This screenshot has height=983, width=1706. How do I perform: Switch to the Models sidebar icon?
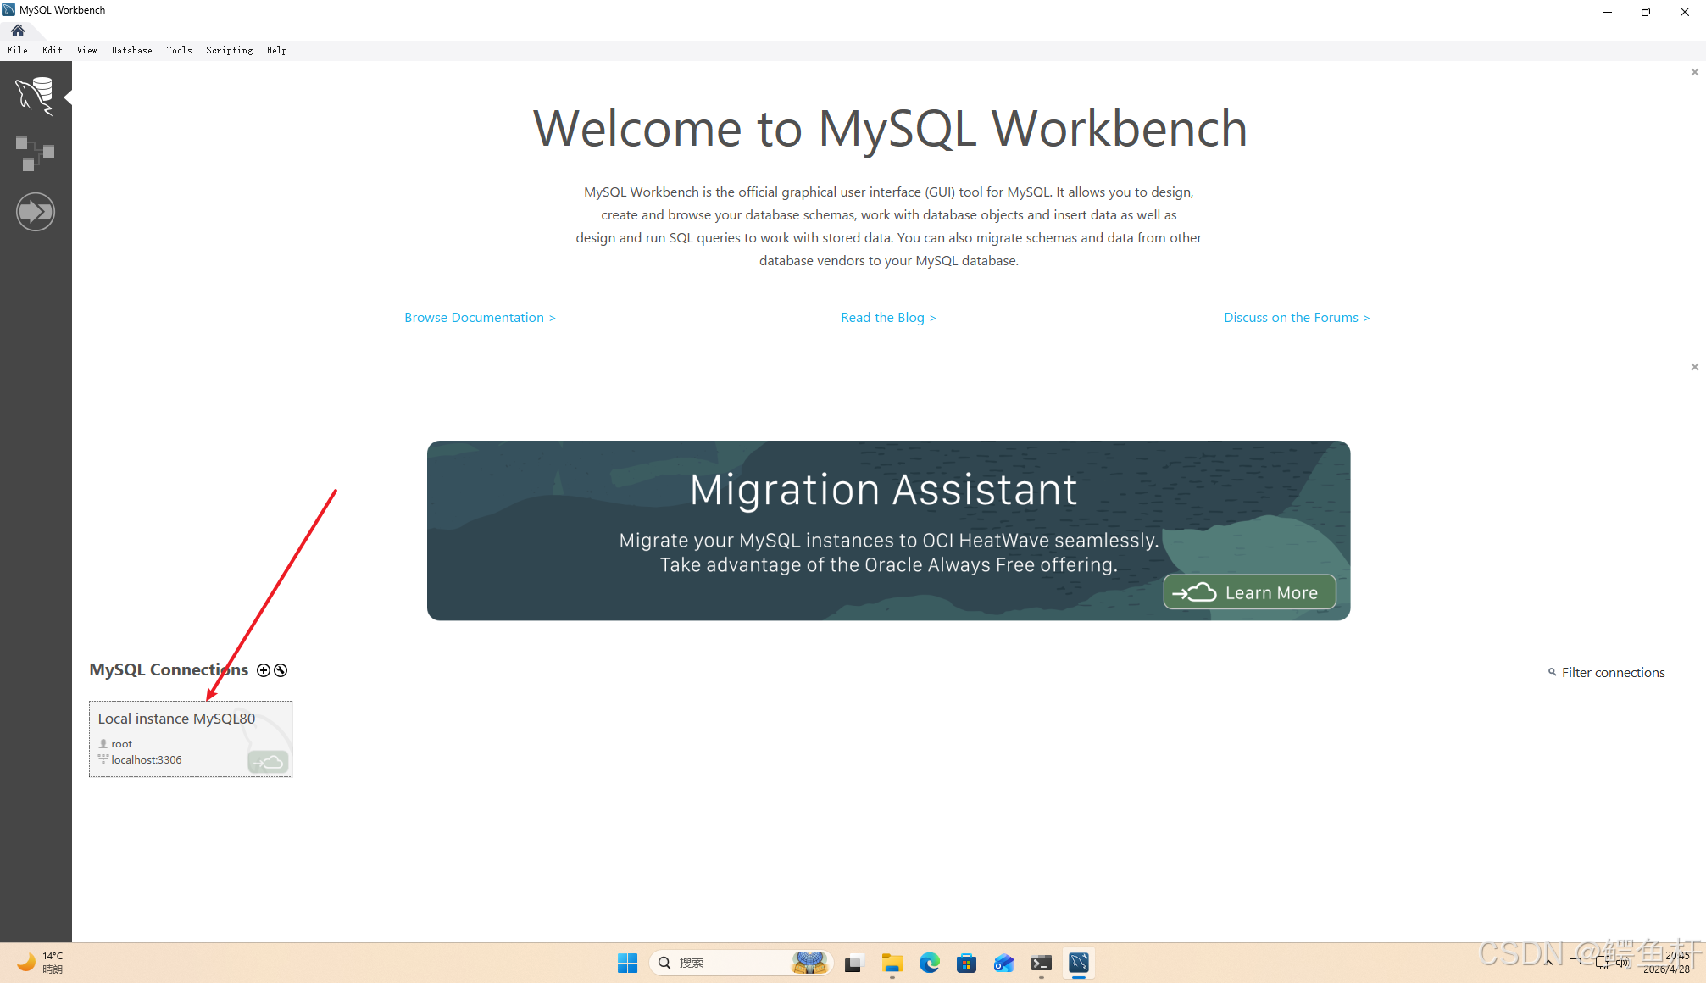[x=35, y=153]
